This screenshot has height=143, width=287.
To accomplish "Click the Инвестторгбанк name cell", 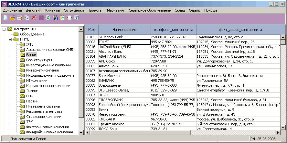I will point(124,115).
